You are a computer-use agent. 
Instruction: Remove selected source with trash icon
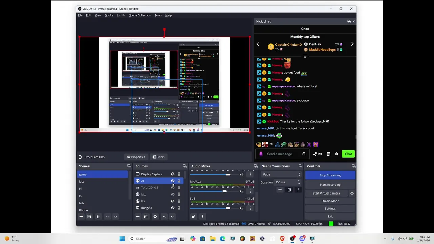[x=146, y=217]
